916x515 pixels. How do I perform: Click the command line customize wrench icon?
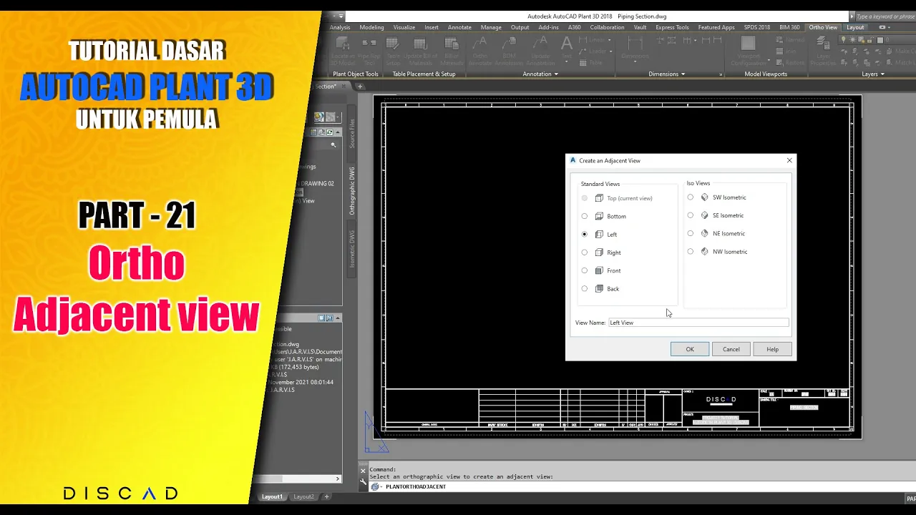[363, 483]
